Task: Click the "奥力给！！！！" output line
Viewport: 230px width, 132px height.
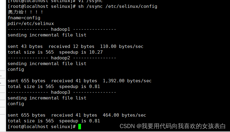Action: pos(25,12)
